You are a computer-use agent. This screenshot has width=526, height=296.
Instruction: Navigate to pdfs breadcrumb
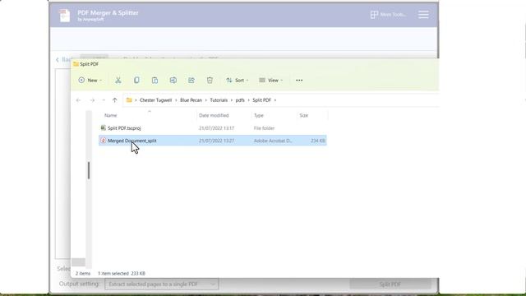point(240,100)
